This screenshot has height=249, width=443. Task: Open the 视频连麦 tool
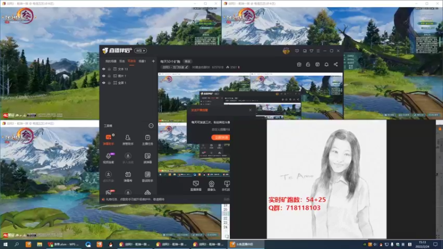coord(109,158)
